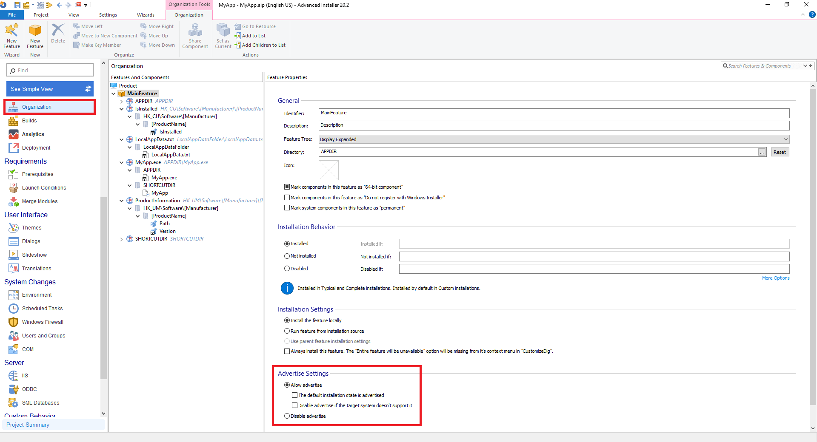Collapse the LocalAppData.txt component node
817x442 pixels.
(122, 139)
